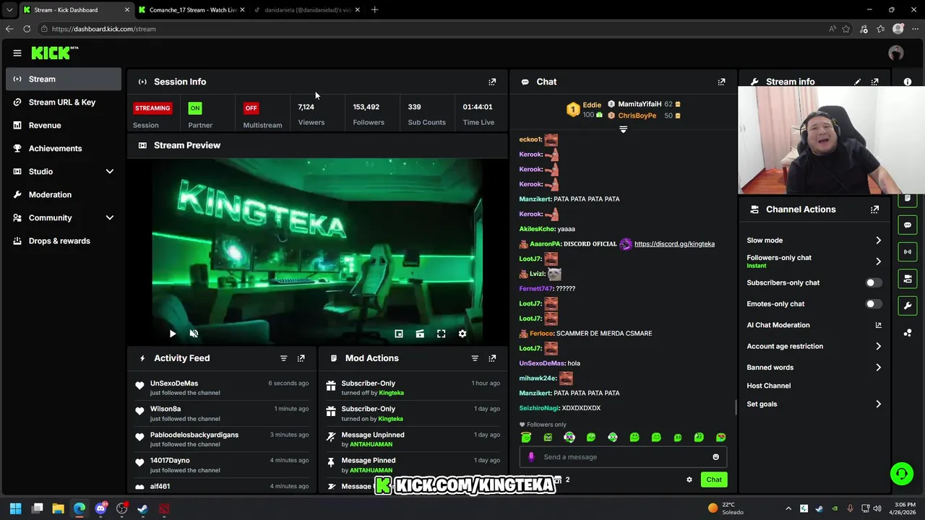Click the green Chat send button
This screenshot has width=925, height=520.
(x=714, y=480)
